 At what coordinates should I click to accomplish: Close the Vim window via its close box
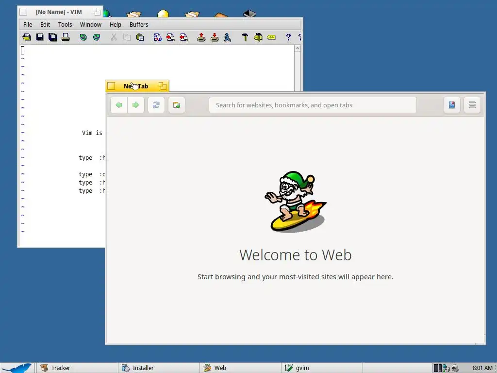[x=23, y=12]
